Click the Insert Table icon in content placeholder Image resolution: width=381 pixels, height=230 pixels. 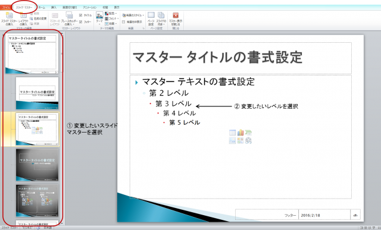(x=232, y=133)
